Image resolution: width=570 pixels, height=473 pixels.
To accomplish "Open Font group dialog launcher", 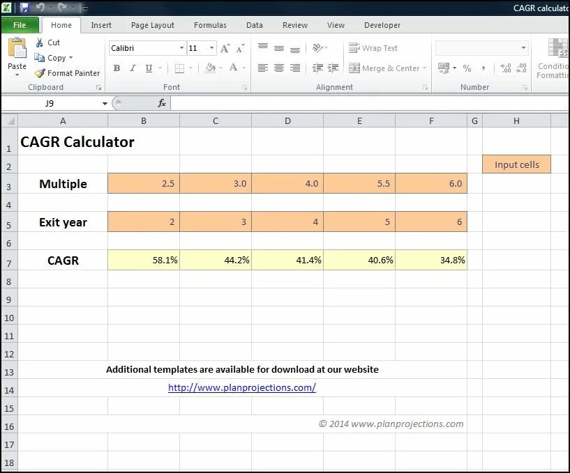I will click(245, 88).
